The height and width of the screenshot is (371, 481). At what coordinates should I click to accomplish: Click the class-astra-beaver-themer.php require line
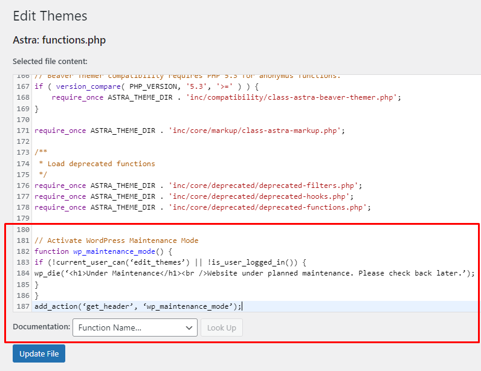pyautogui.click(x=227, y=97)
